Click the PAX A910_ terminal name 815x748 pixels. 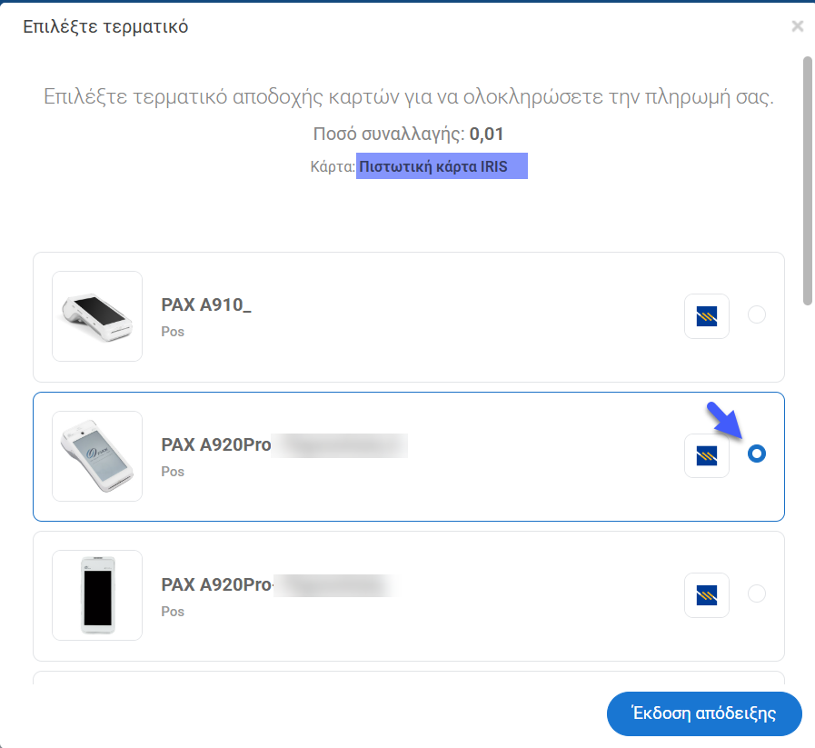[206, 305]
